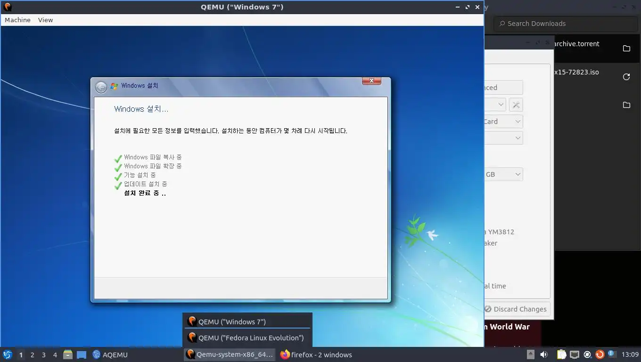Viewport: 641px width, 362px height.
Task: Click the orange update notifier tray icon
Action: [600, 354]
